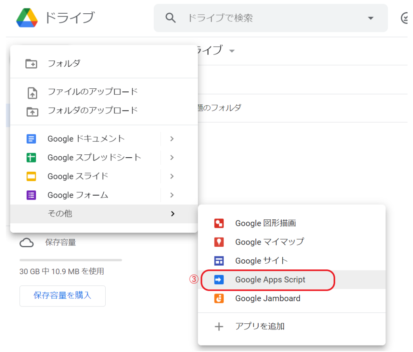The image size is (413, 352).
Task: Choose フォルダのアップロード menu item
Action: [x=104, y=110]
